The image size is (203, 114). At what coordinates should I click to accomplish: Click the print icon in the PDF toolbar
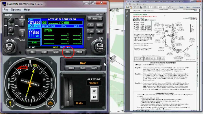[141, 7]
